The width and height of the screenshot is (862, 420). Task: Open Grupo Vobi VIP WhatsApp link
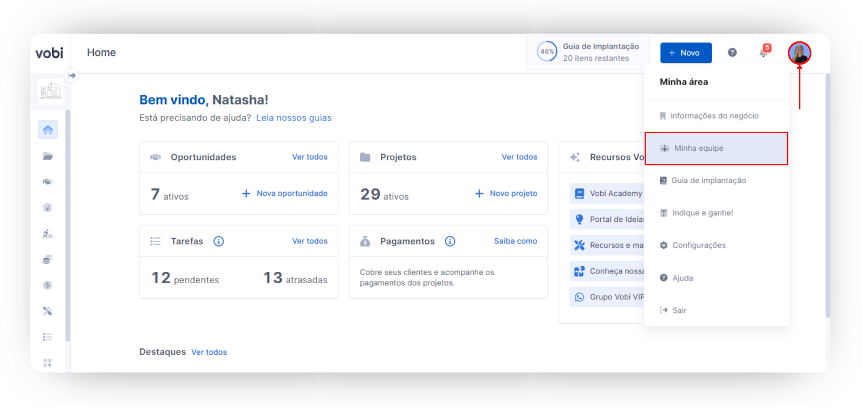click(x=608, y=297)
